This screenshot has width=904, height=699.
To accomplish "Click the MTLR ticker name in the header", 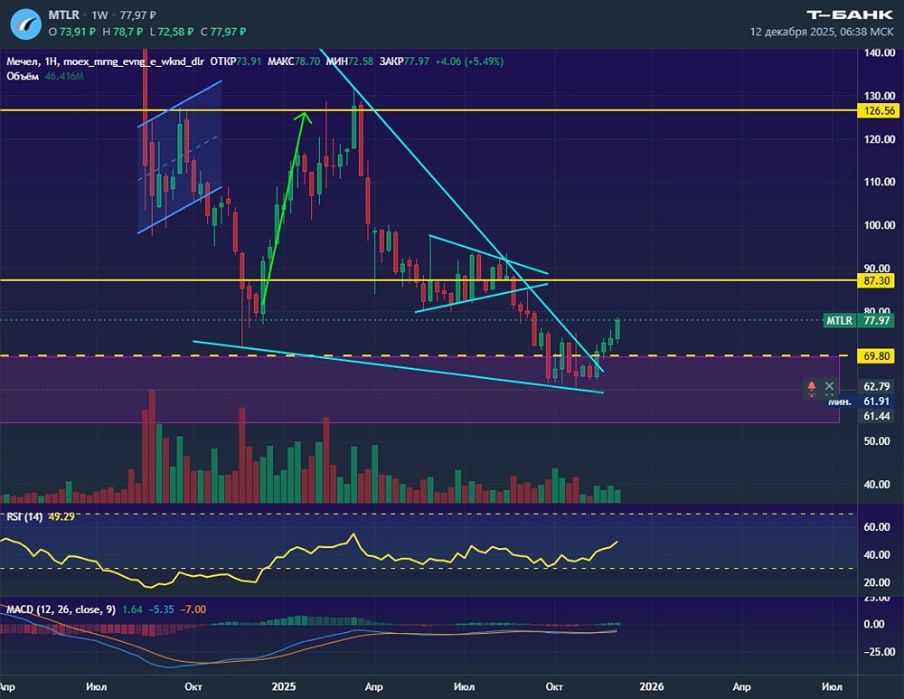I will pos(63,15).
